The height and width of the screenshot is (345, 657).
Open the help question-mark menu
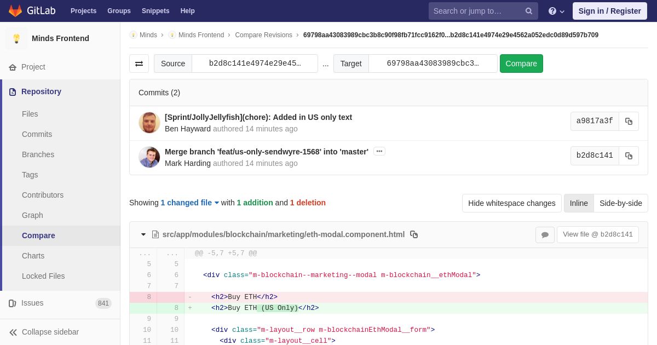556,11
